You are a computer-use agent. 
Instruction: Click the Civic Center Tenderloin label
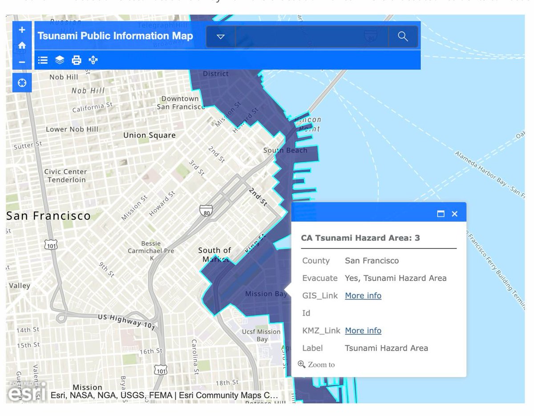tap(66, 176)
